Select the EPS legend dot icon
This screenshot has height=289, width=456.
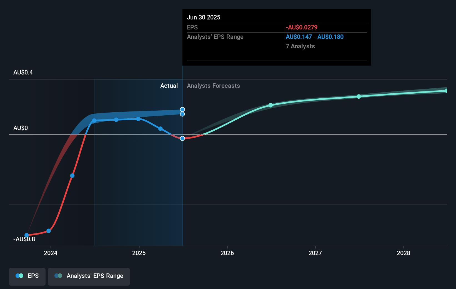19,275
